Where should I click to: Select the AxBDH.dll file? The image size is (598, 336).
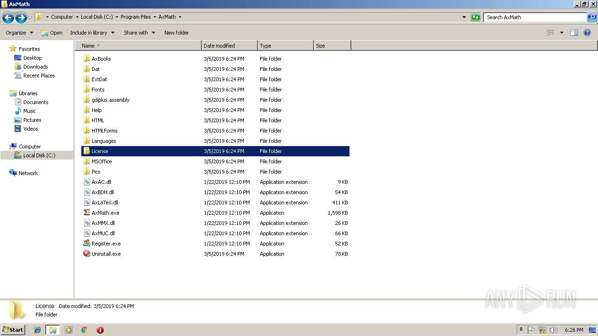coord(215,192)
